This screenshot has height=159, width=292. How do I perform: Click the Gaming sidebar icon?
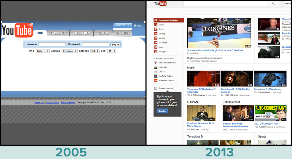(x=156, y=34)
